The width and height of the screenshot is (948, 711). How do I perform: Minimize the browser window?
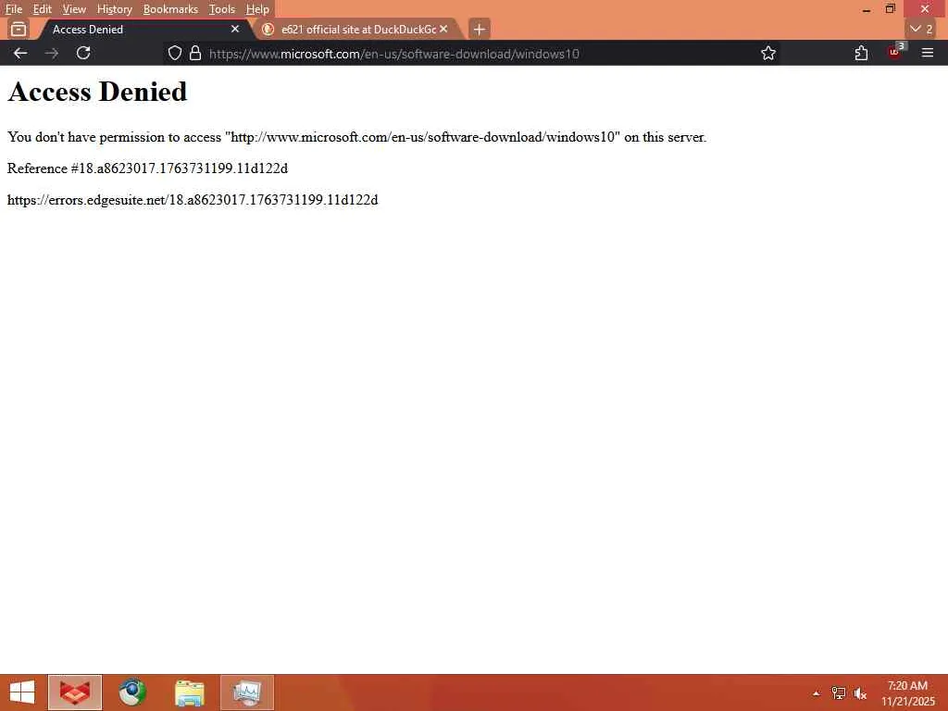[x=867, y=9]
